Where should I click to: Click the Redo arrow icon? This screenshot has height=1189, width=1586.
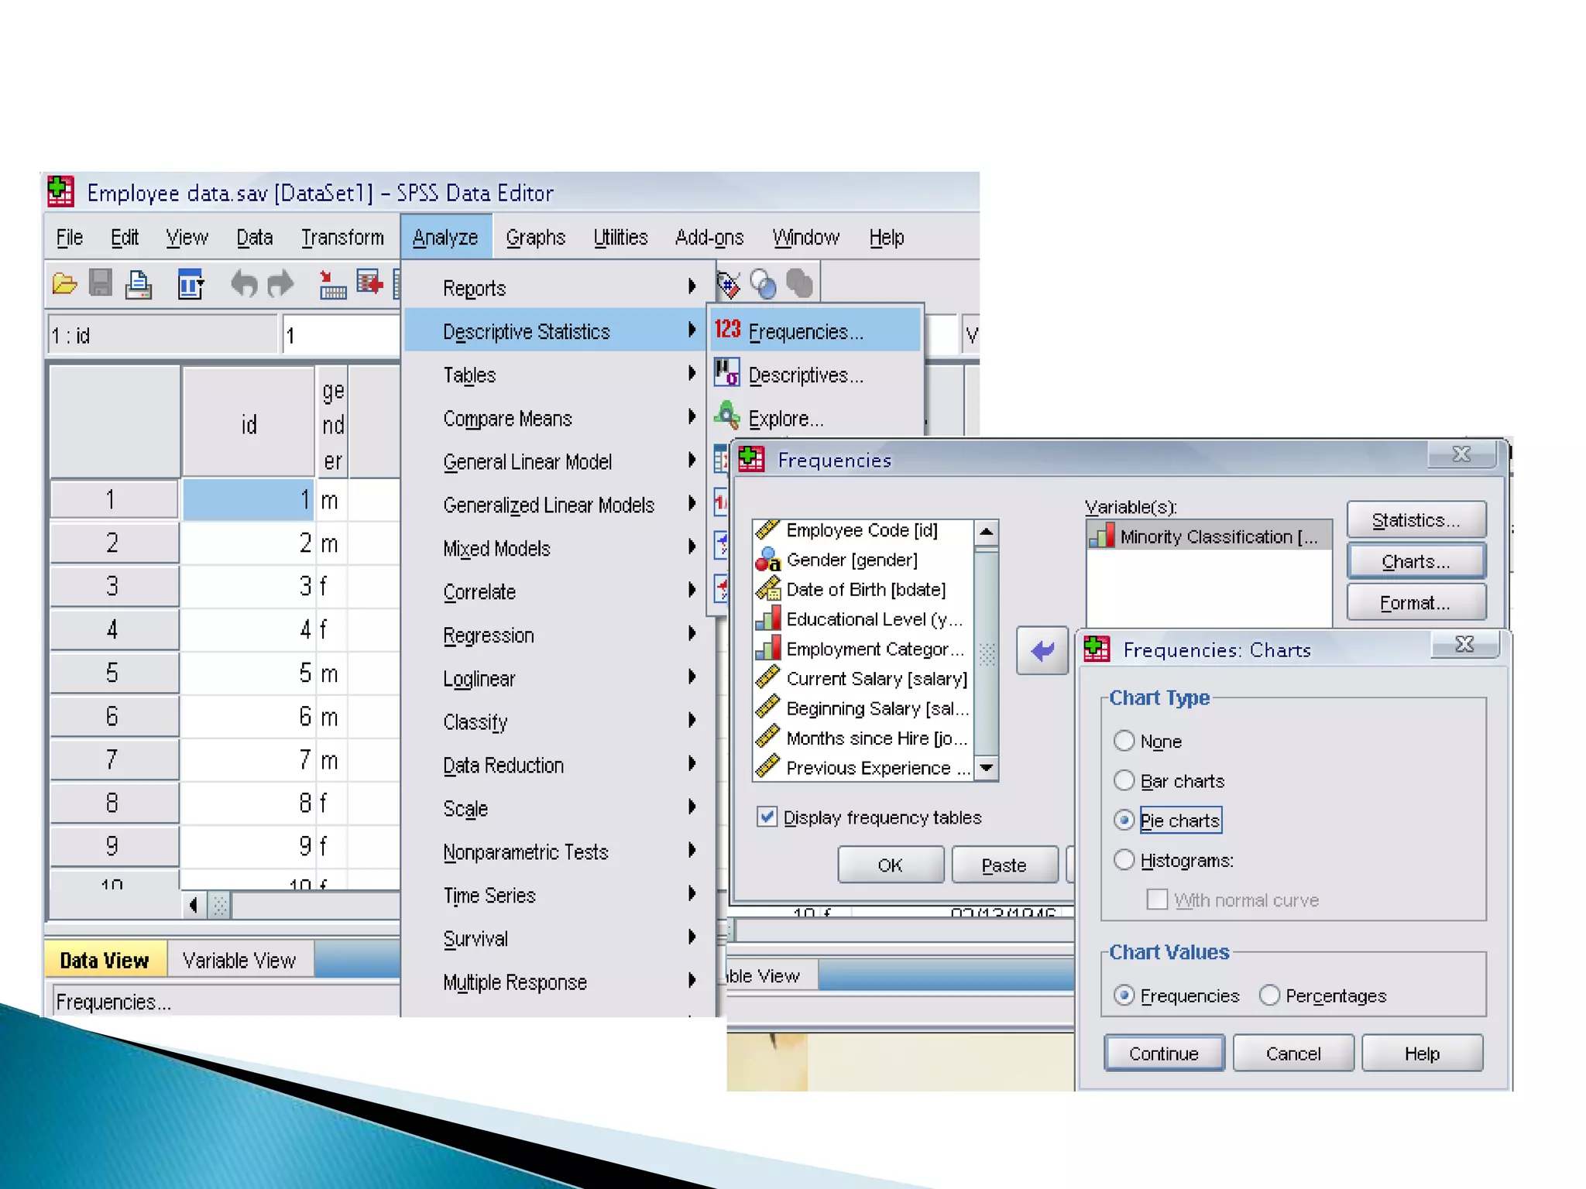coord(280,284)
